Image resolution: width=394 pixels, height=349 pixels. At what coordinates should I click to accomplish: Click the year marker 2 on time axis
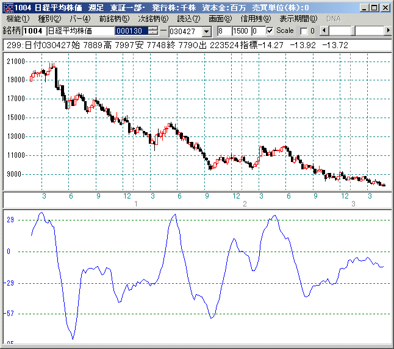tap(245, 203)
